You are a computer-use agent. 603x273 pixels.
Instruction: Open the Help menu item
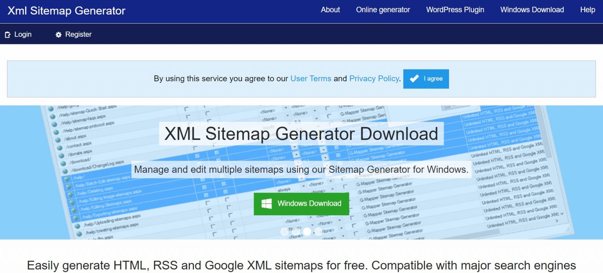point(587,10)
